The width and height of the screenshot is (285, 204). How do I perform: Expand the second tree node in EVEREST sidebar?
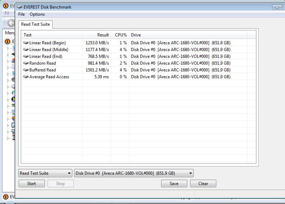click(x=8, y=55)
